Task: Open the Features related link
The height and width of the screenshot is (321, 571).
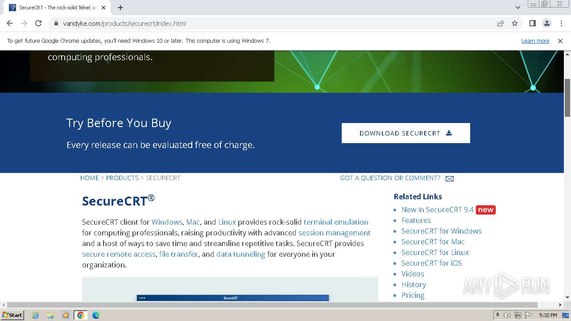Action: coord(416,220)
